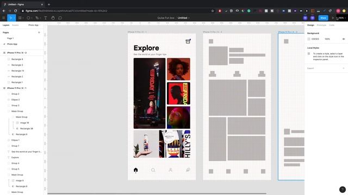
Task: Select the Pen tool
Action: click(37, 18)
